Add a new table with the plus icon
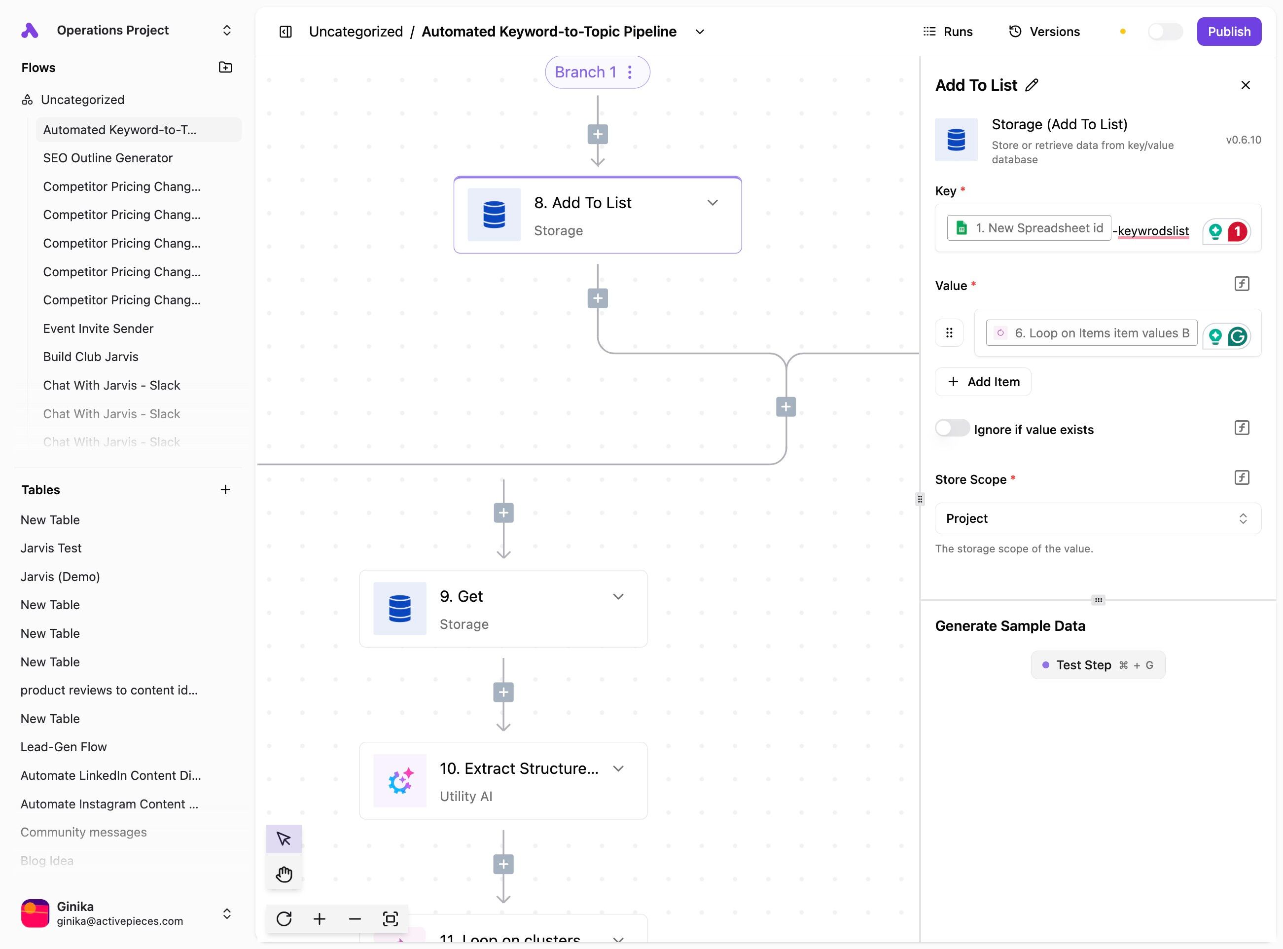1283x949 pixels. pyautogui.click(x=225, y=489)
